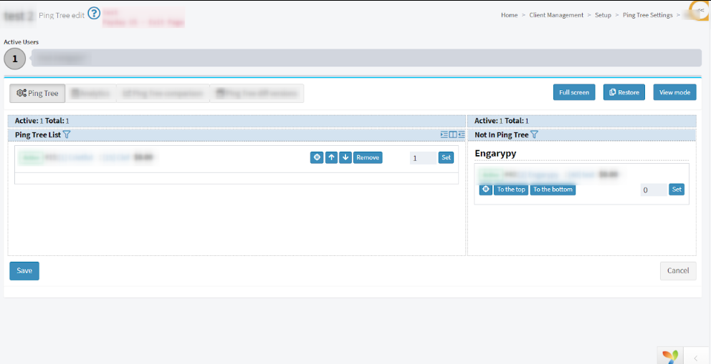711x364 pixels.
Task: Open the Ping Tree List filter
Action: [x=67, y=134]
